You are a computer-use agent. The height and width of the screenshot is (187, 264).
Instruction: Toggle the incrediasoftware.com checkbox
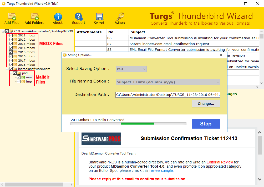11,69
